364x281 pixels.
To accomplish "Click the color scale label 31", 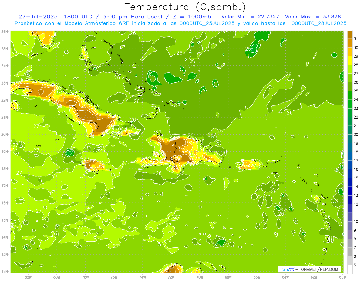I will (356, 39).
